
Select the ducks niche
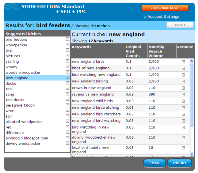[x=11, y=83]
